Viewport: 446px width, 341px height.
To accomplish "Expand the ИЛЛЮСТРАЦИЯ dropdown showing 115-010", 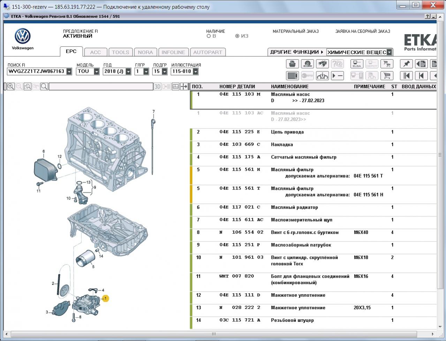I will (x=196, y=72).
